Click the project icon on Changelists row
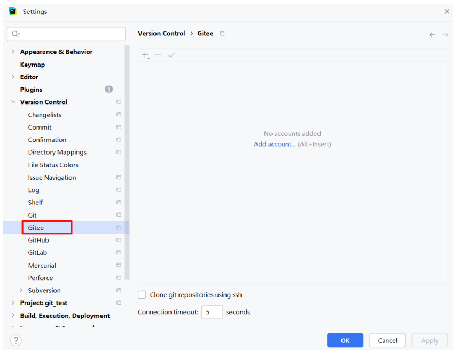The width and height of the screenshot is (459, 352). (x=119, y=115)
